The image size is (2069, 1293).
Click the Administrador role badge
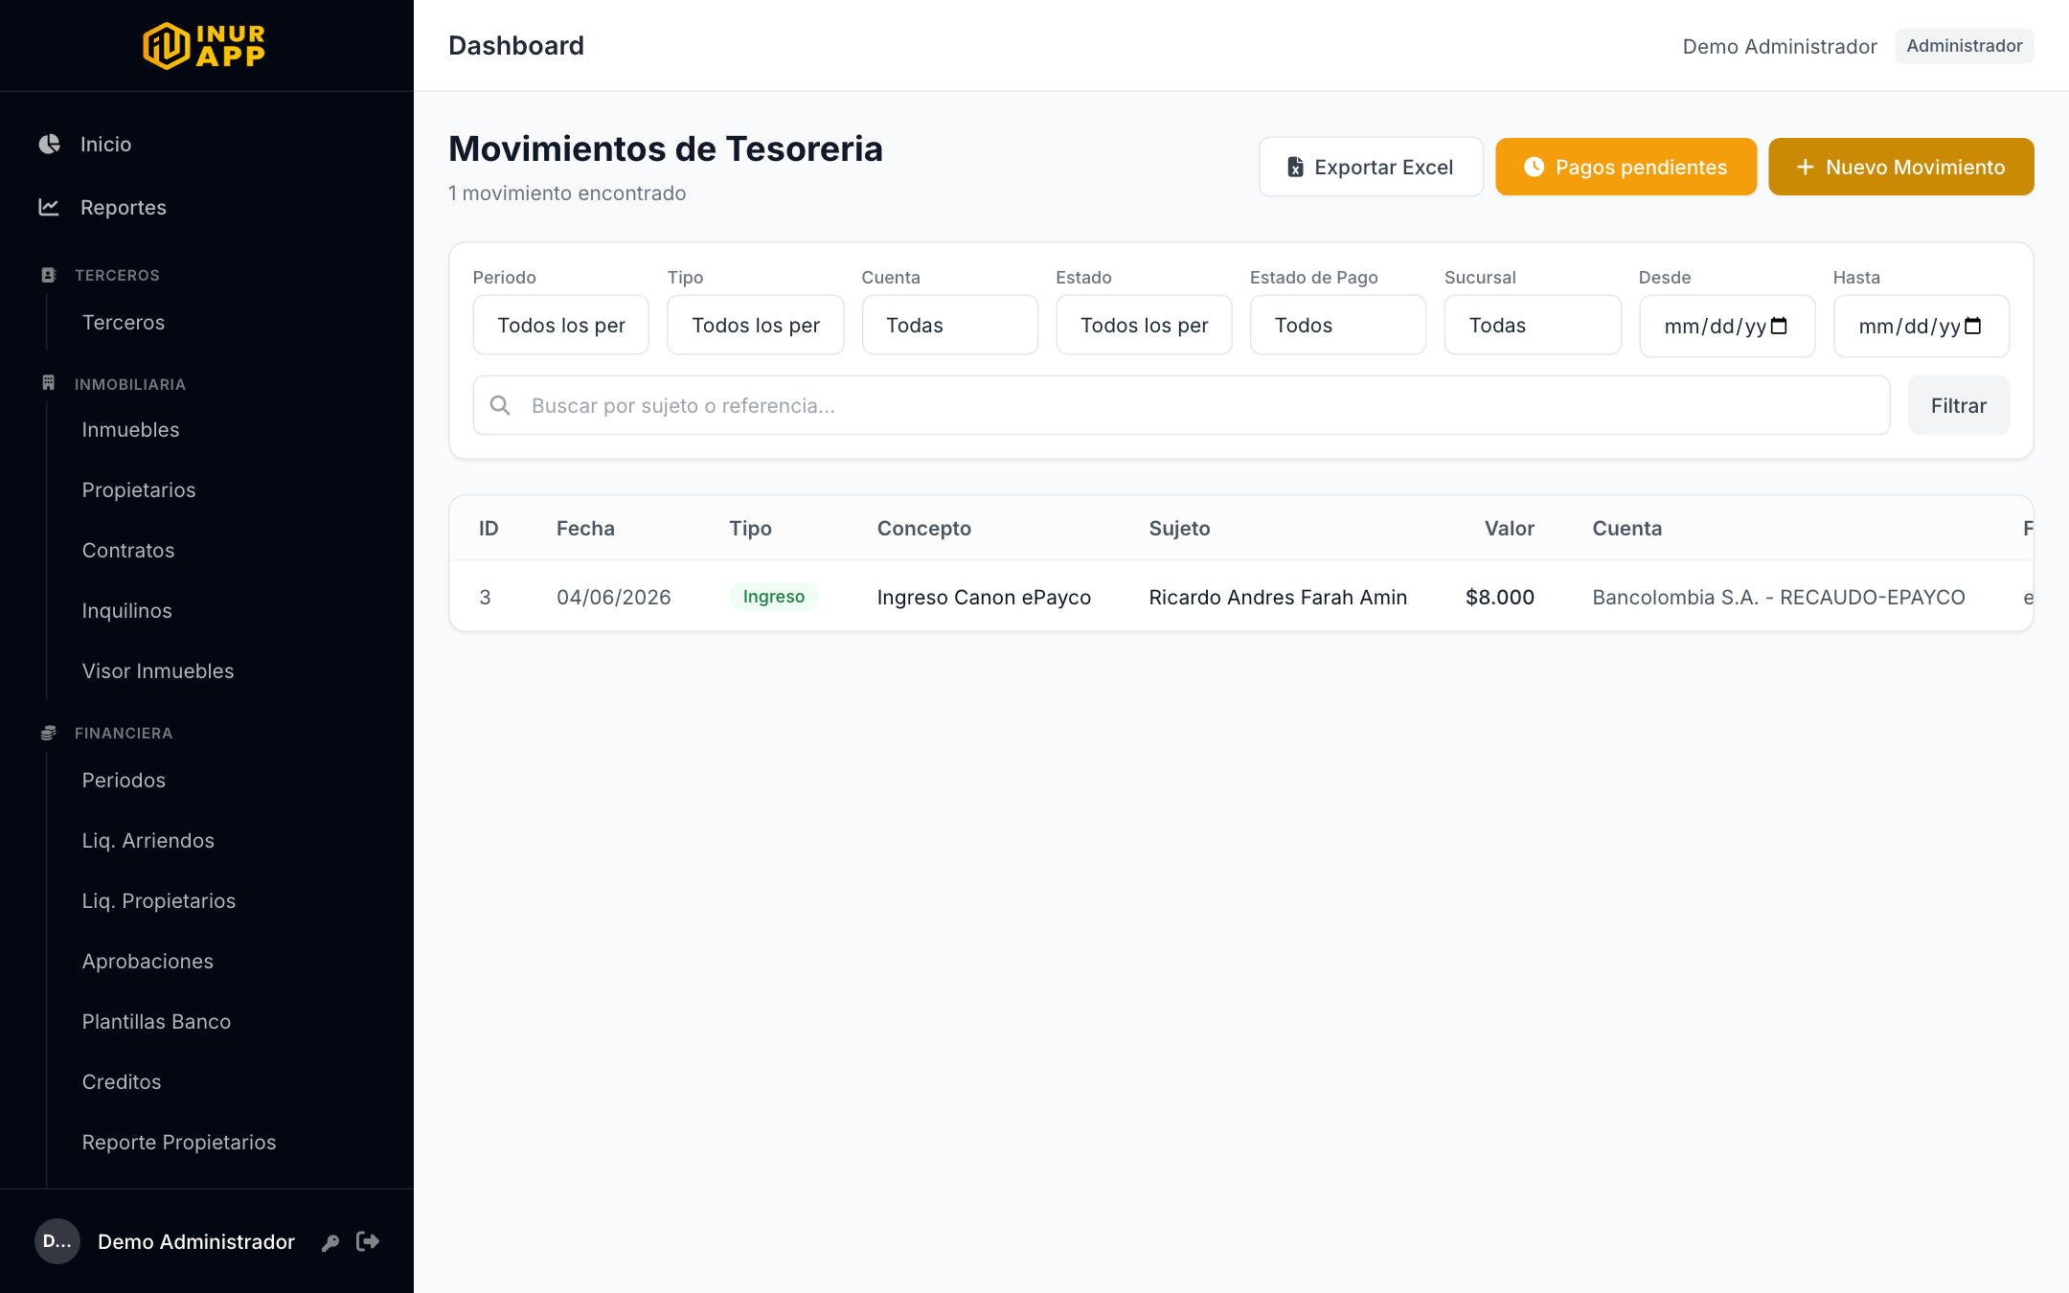pos(1964,46)
